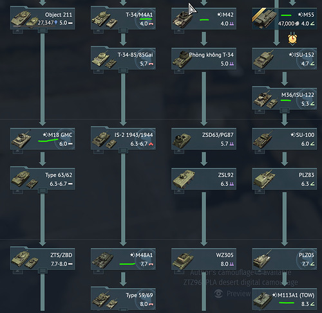Select the Phòng không T-34 vehicle
The image size is (322, 313).
(x=204, y=58)
